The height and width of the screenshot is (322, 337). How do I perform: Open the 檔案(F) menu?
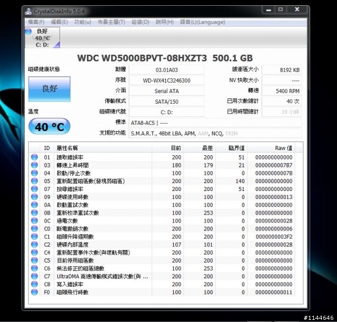point(36,22)
